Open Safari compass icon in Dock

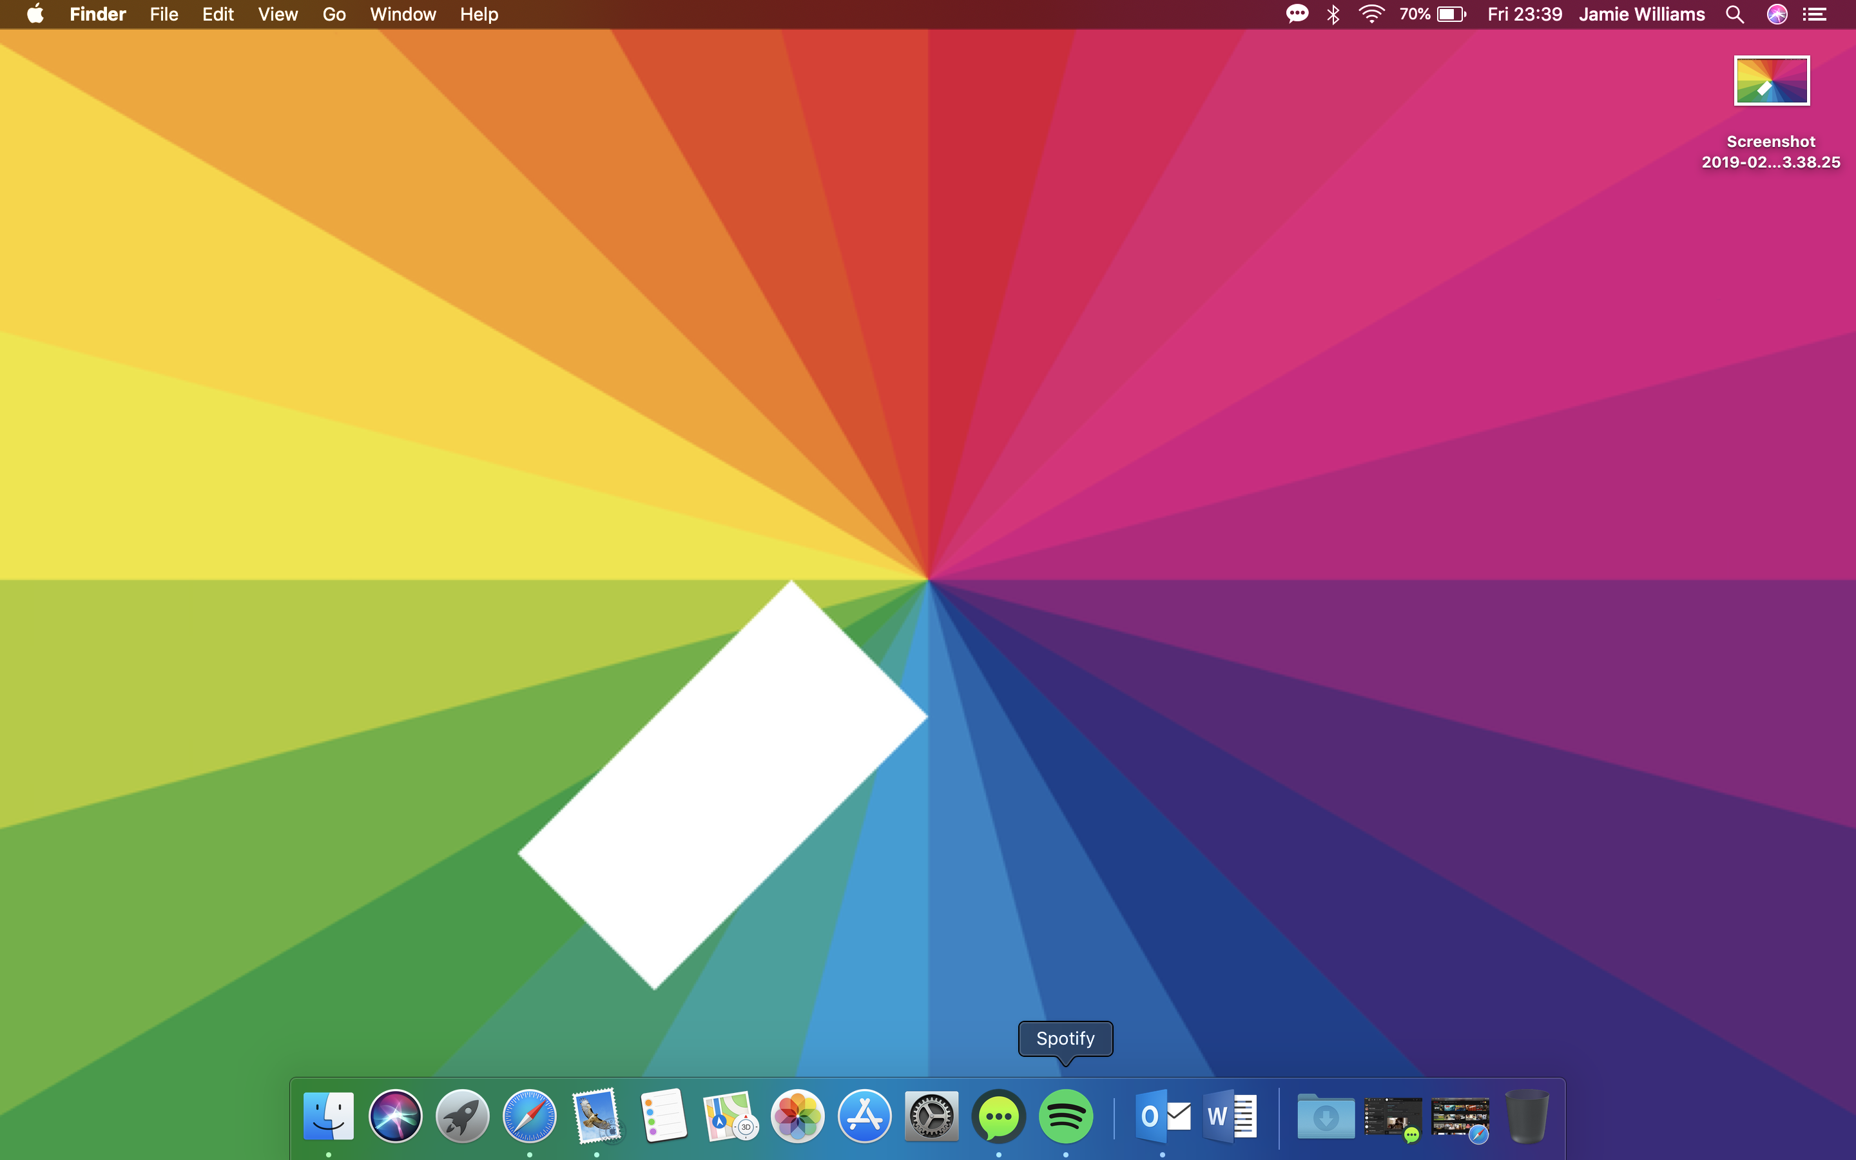pos(529,1116)
